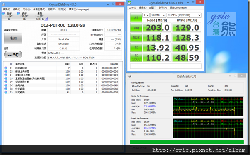Click the green progress bar in DiskMark
250x155 pixels.
[187, 142]
